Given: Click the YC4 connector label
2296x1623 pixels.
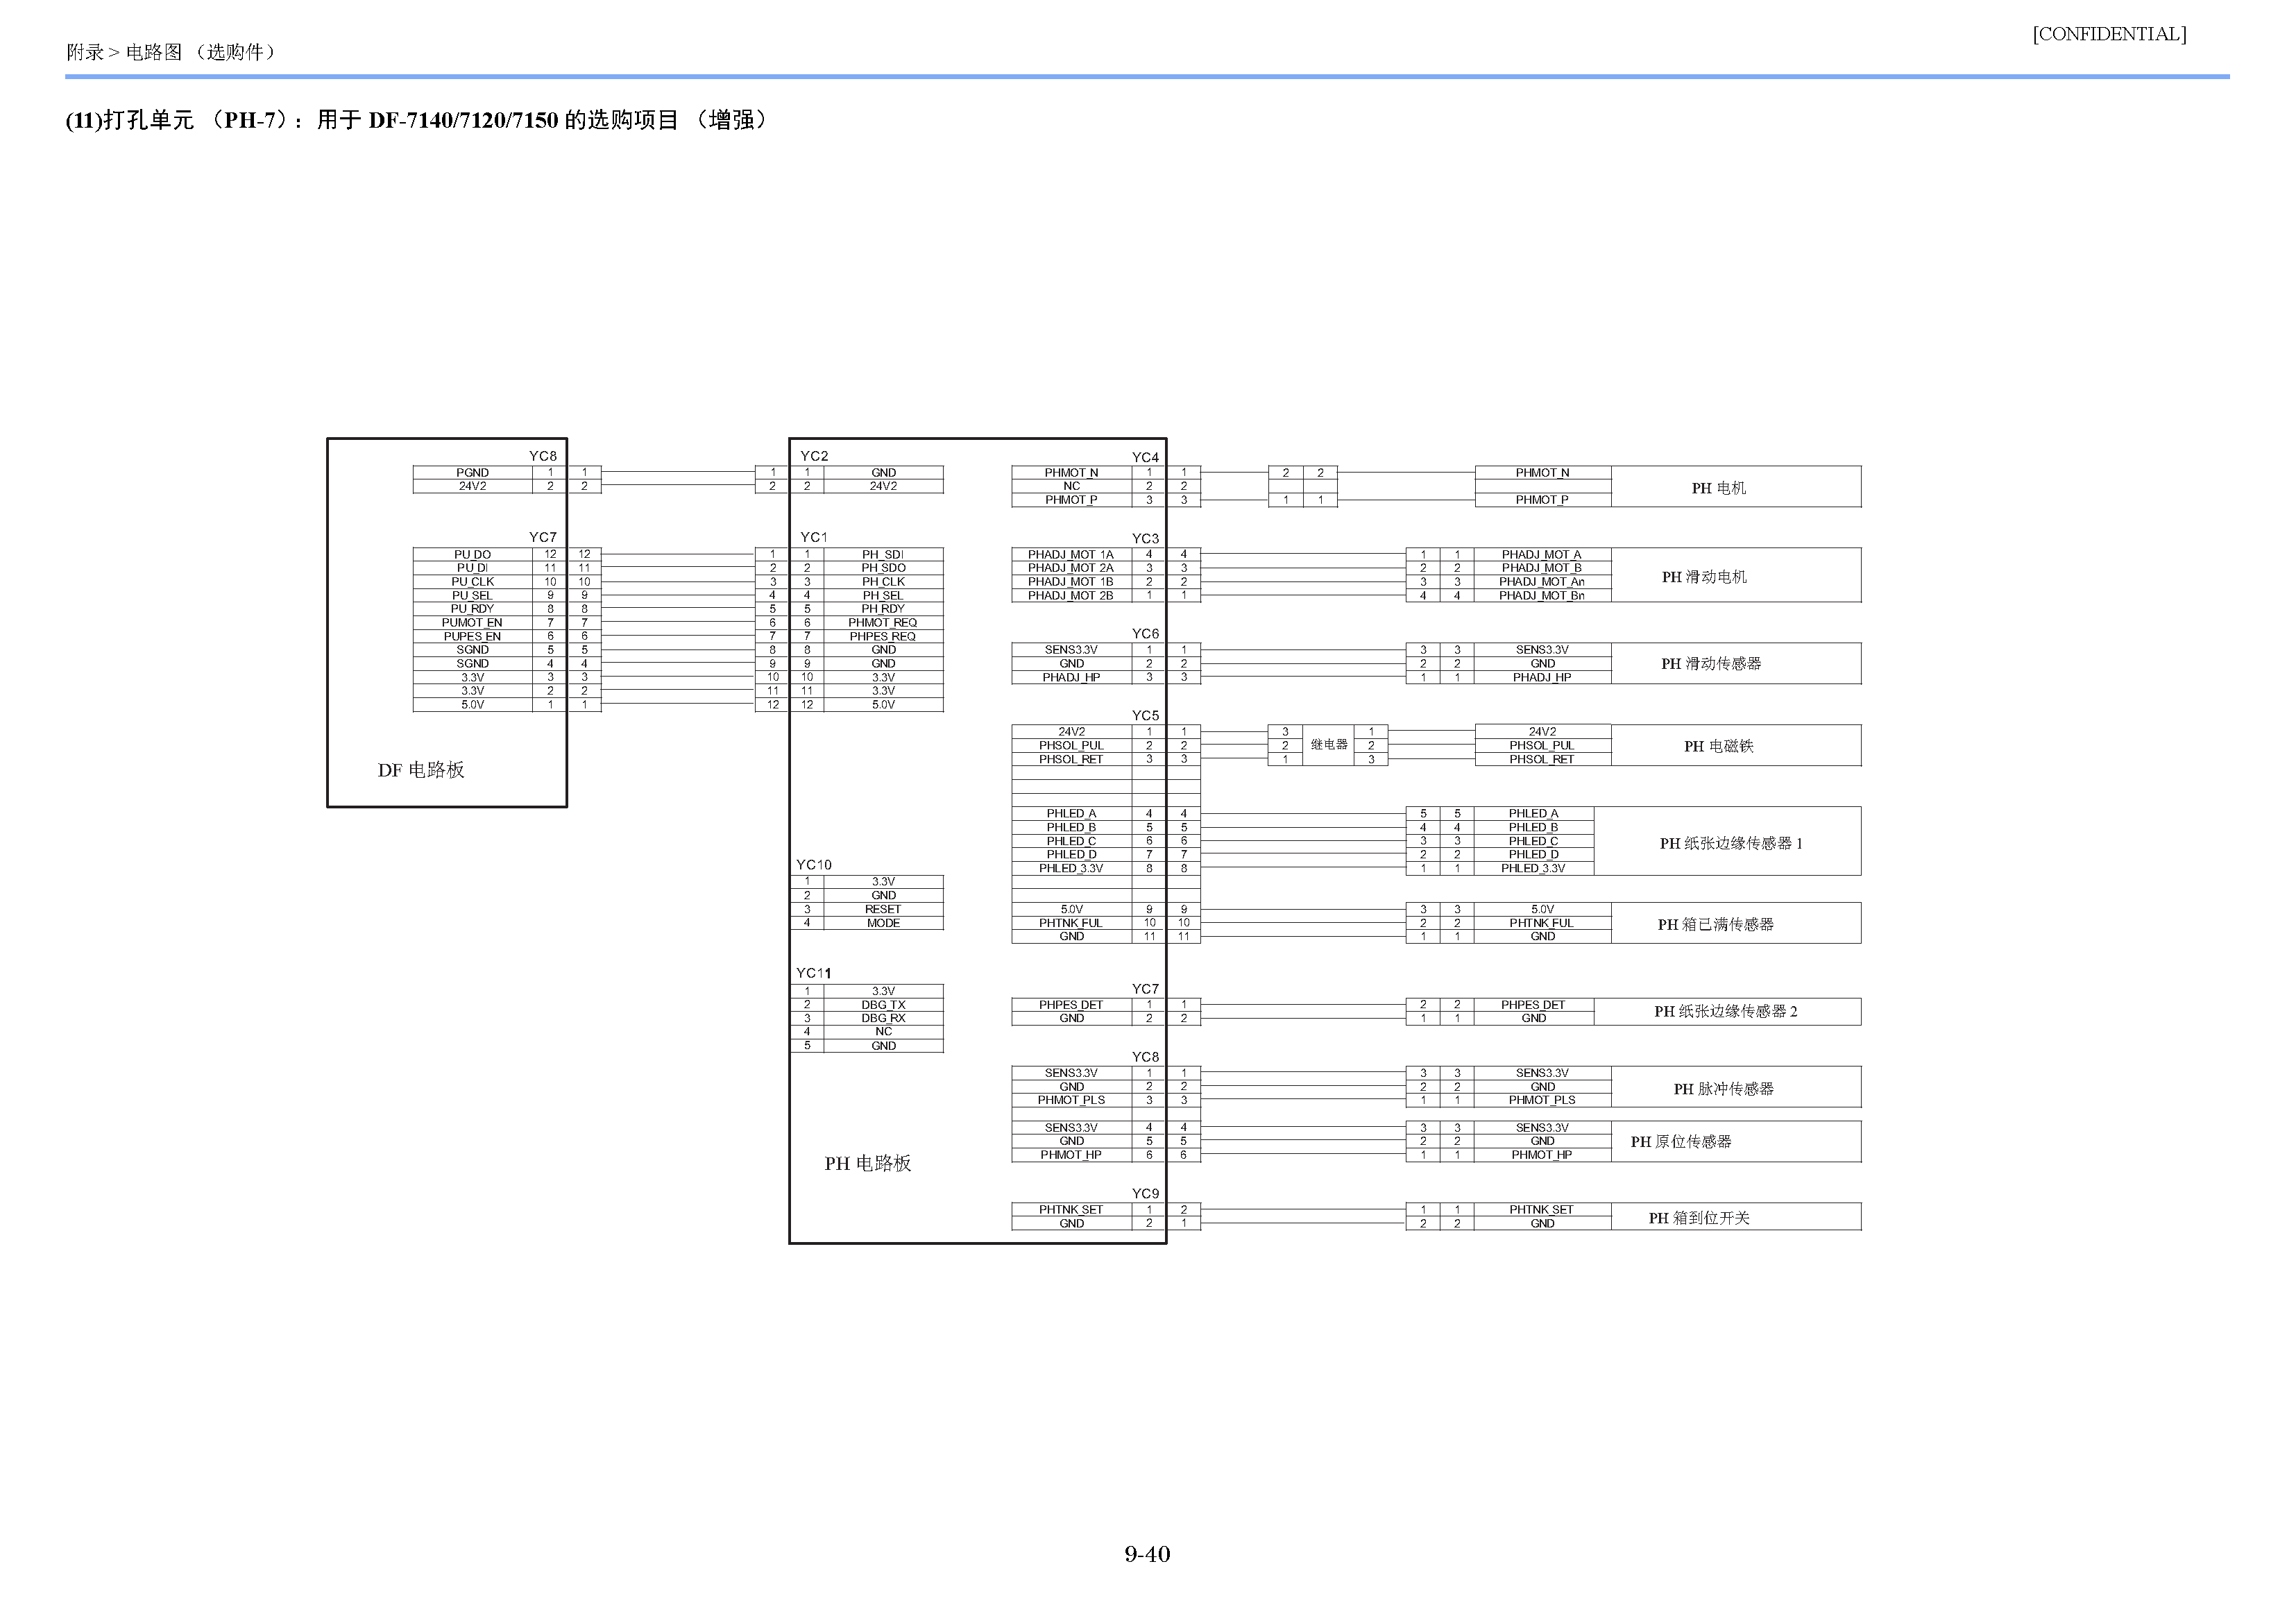Looking at the screenshot, I should [x=1146, y=457].
